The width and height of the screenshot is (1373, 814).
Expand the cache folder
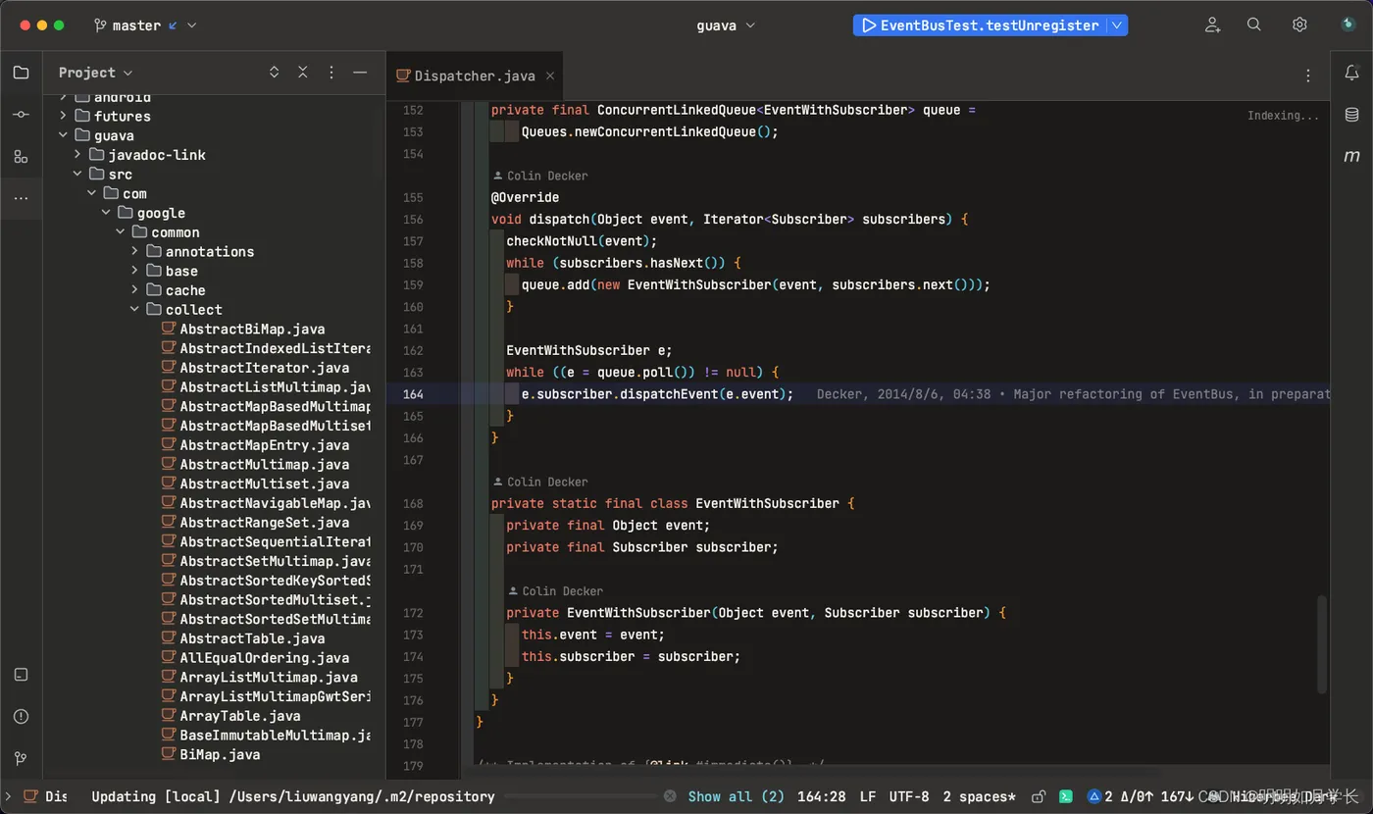pos(135,290)
